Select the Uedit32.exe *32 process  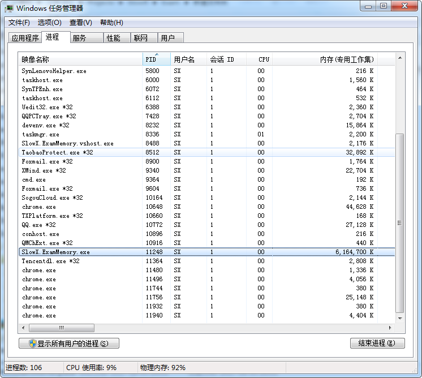(206, 107)
